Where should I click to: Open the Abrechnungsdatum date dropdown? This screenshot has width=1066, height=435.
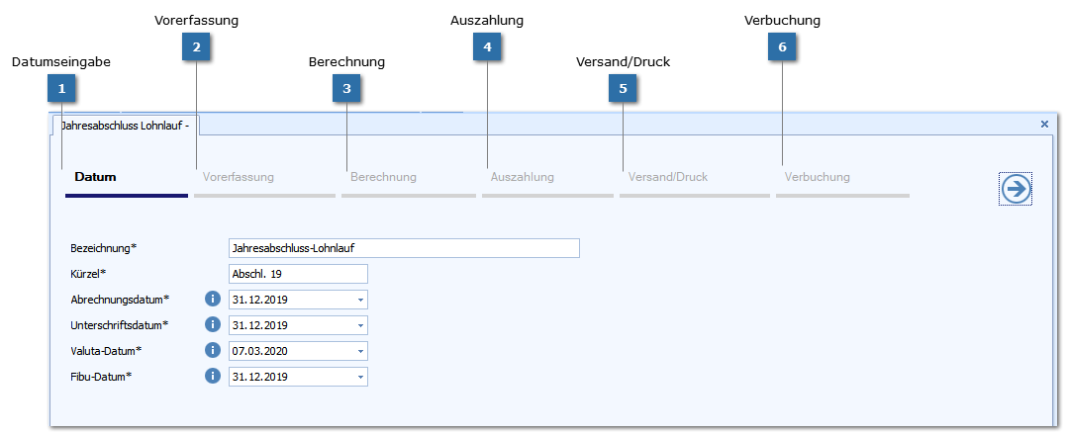pos(360,299)
